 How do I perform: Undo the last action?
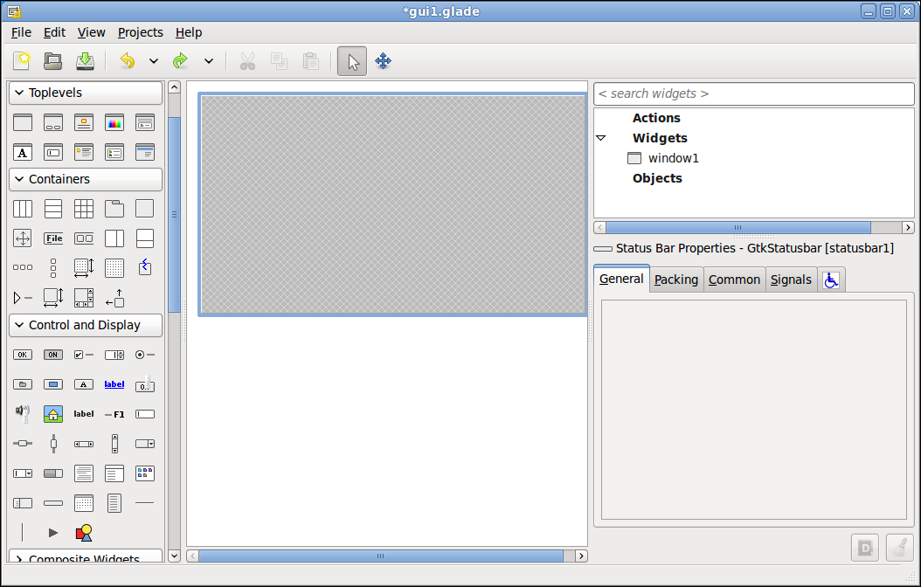coord(127,61)
